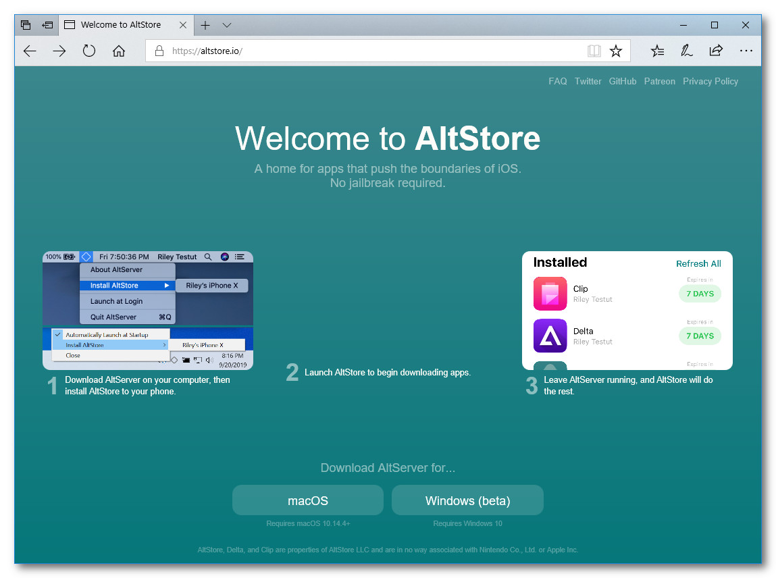Viewport: 776px width, 578px height.
Task: Open the FAQ link
Action: pyautogui.click(x=557, y=81)
